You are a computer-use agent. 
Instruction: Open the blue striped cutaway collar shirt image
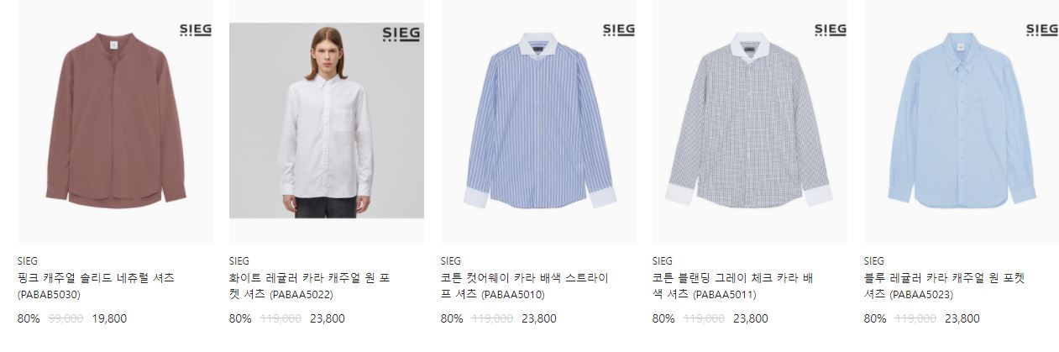[x=538, y=122]
